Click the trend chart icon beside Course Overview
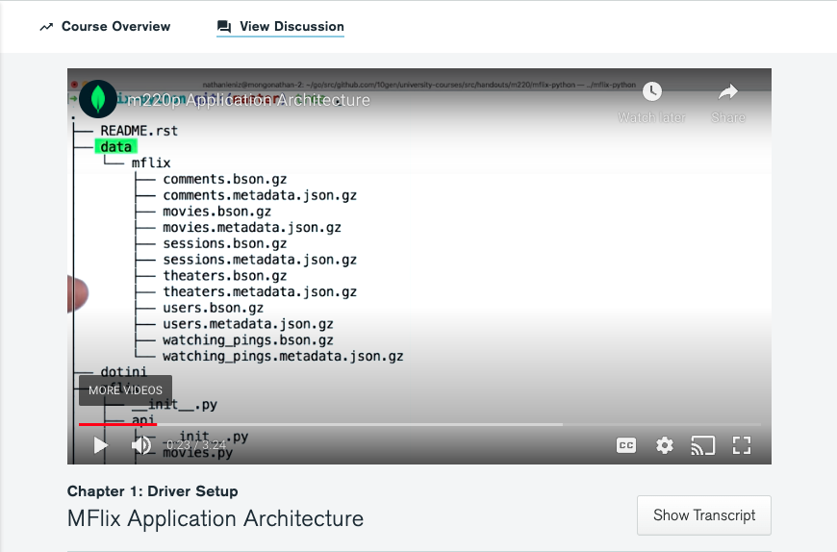837x552 pixels. (x=46, y=27)
